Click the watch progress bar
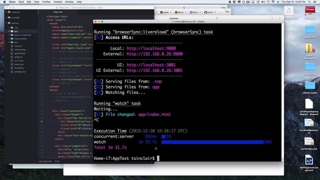Image resolution: width=320 pixels, height=180 pixels. pyautogui.click(x=212, y=142)
